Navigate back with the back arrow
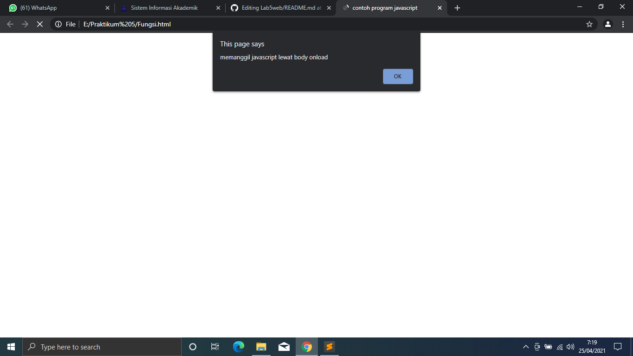The height and width of the screenshot is (356, 633). click(10, 24)
